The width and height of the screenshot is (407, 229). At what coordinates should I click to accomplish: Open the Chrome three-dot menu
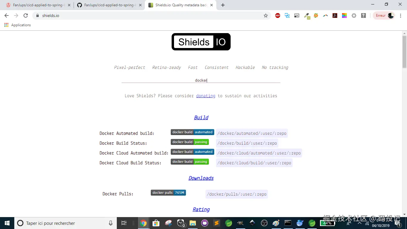pyautogui.click(x=400, y=16)
